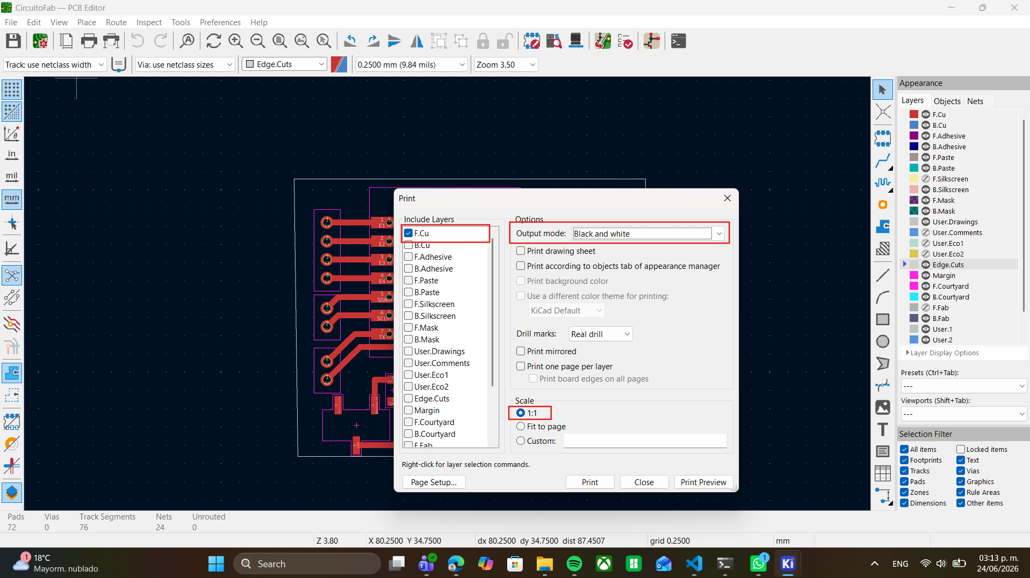Viewport: 1030px width, 578px height.
Task: Click the Margin magenta color swatch
Action: point(913,275)
